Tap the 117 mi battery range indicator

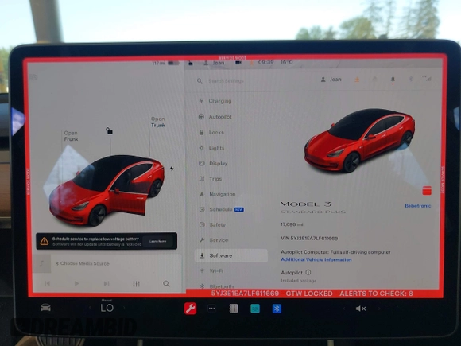click(165, 63)
